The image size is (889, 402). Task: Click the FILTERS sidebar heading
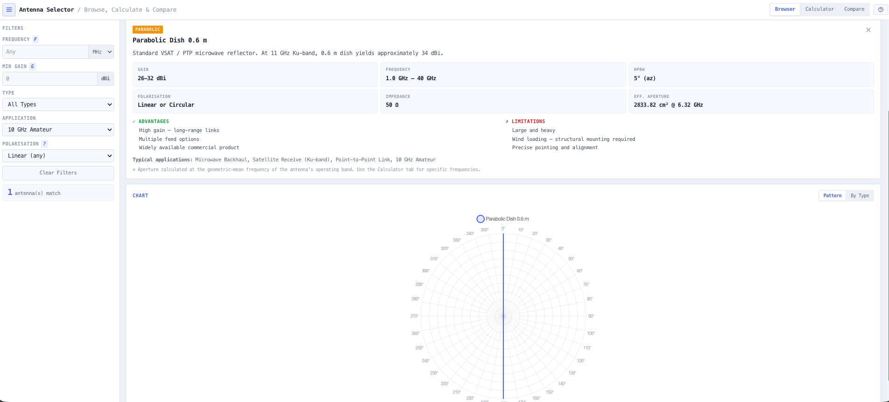13,28
